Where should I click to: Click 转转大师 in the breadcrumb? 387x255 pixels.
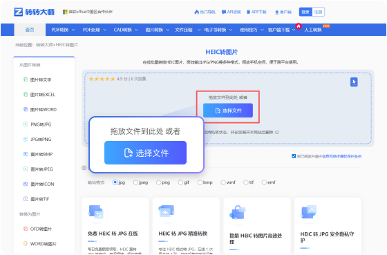[x=44, y=45]
